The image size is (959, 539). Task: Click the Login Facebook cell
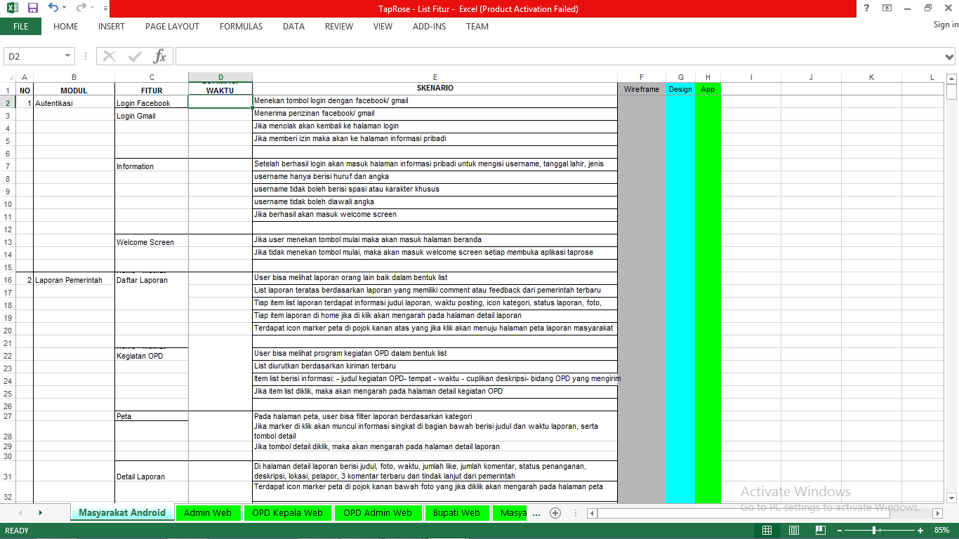click(152, 102)
